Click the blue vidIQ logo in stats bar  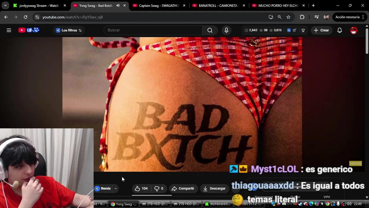289,30
